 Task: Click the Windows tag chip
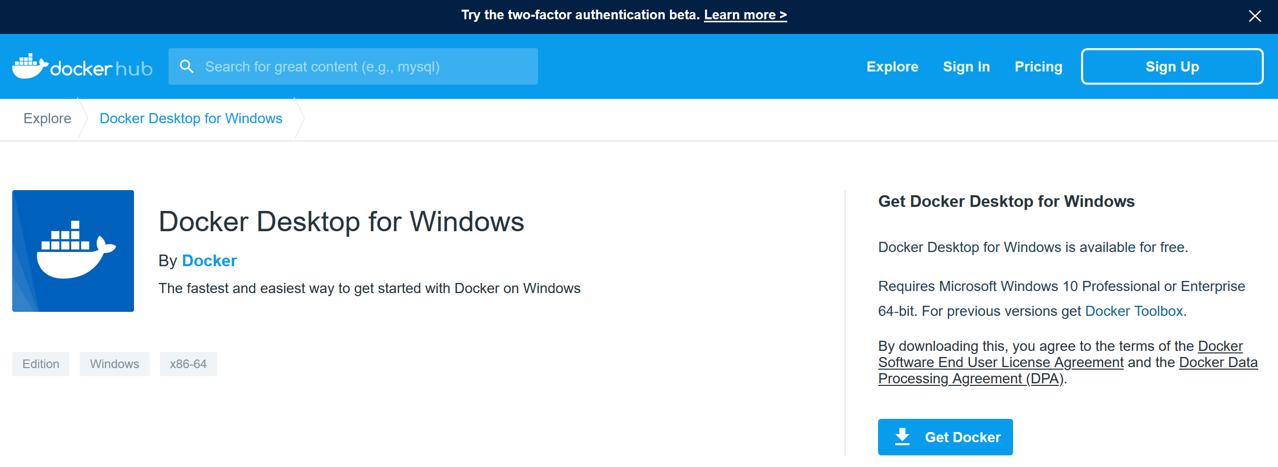[114, 364]
